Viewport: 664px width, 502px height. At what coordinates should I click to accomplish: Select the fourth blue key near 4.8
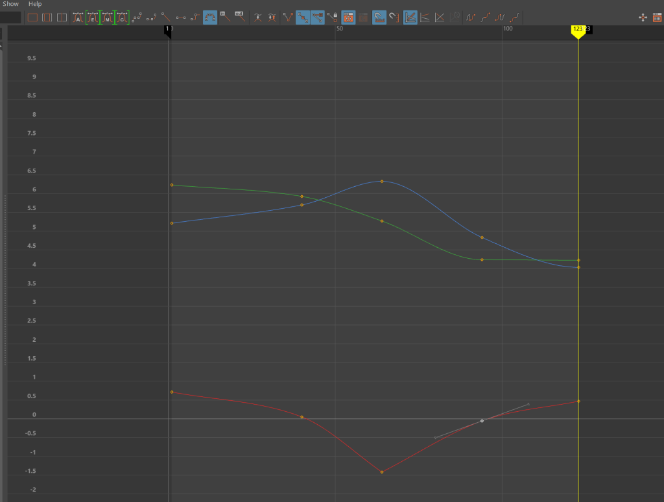(482, 237)
